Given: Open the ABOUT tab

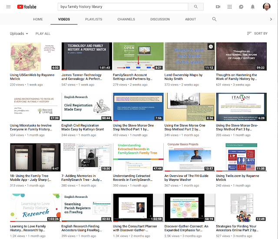Looking at the screenshot, I should 190,19.
